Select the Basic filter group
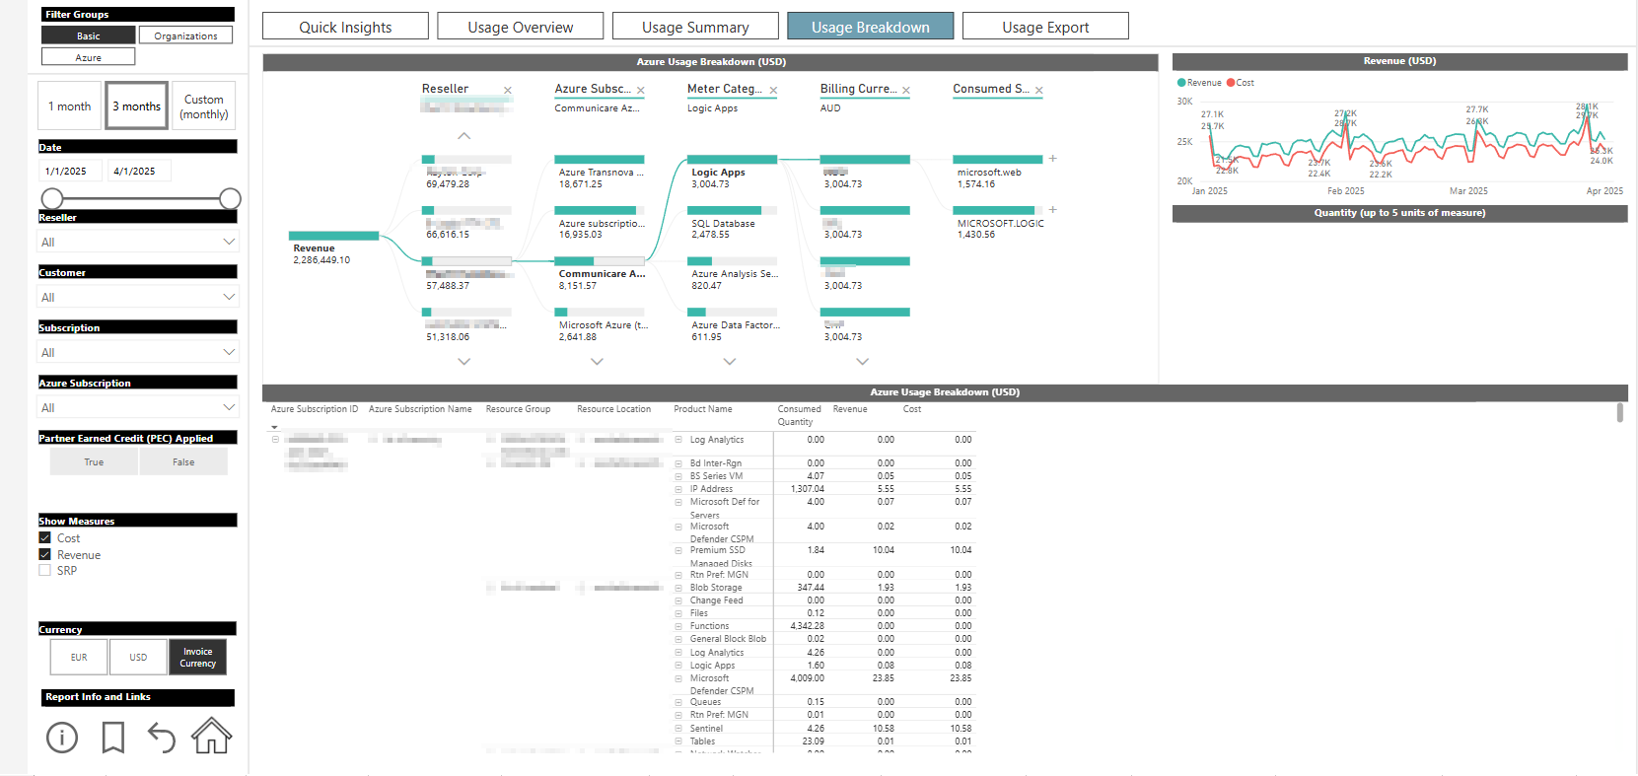This screenshot has width=1638, height=776. [x=88, y=35]
